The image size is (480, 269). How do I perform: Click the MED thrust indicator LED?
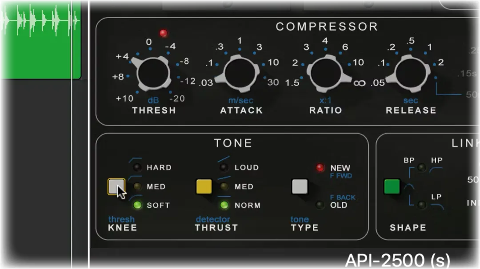pyautogui.click(x=224, y=186)
